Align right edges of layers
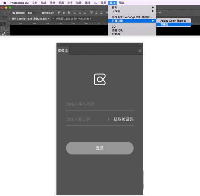The image size is (200, 196). 85,13
